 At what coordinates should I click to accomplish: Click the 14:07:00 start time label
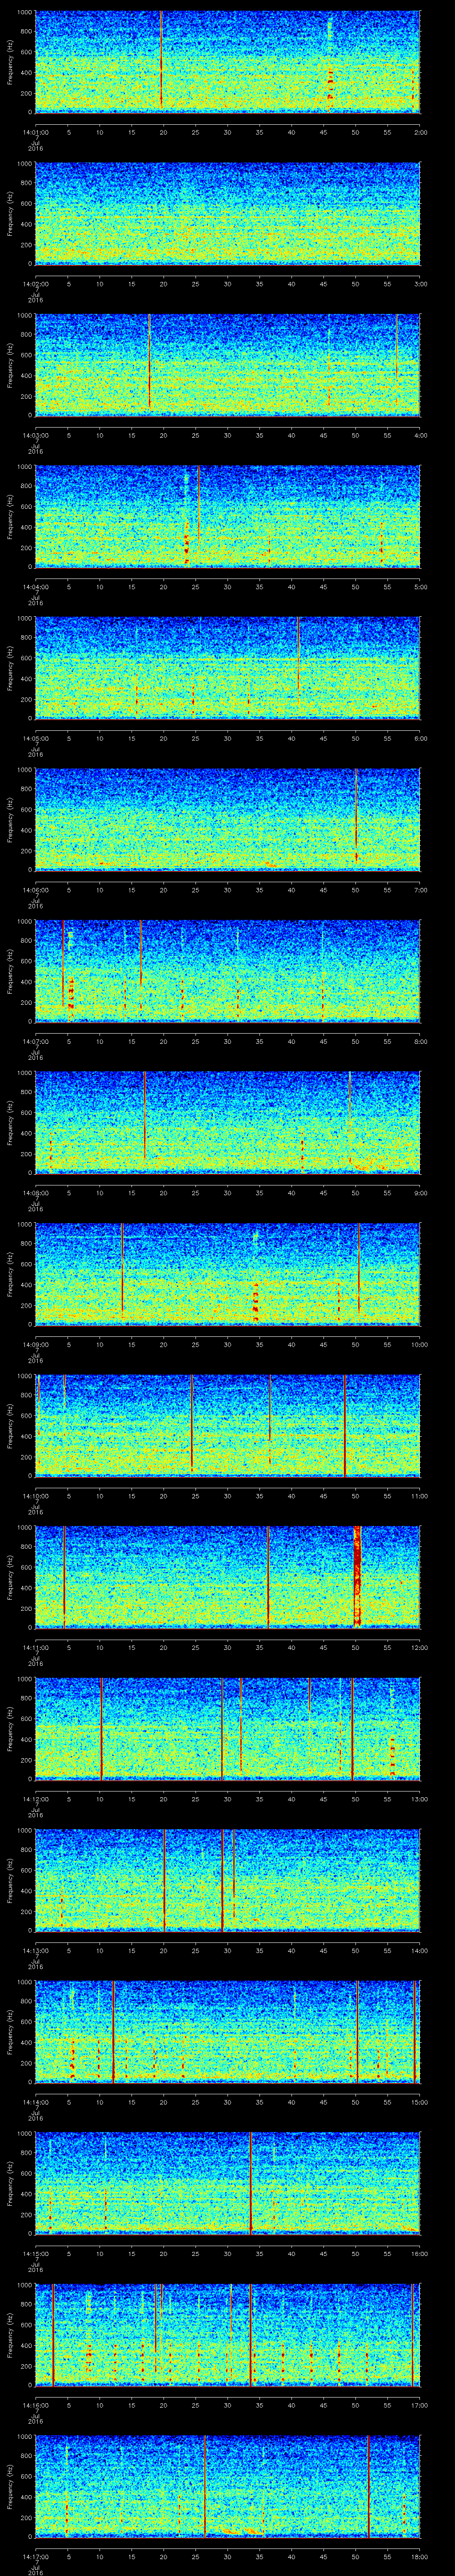(35, 1041)
